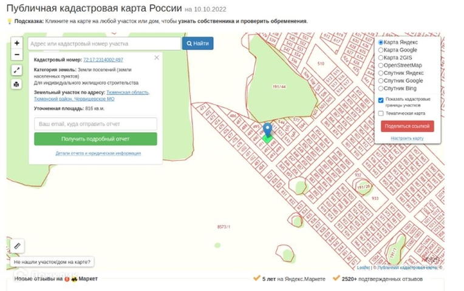
Task: Focus the address or cadastral number field
Action: click(104, 44)
